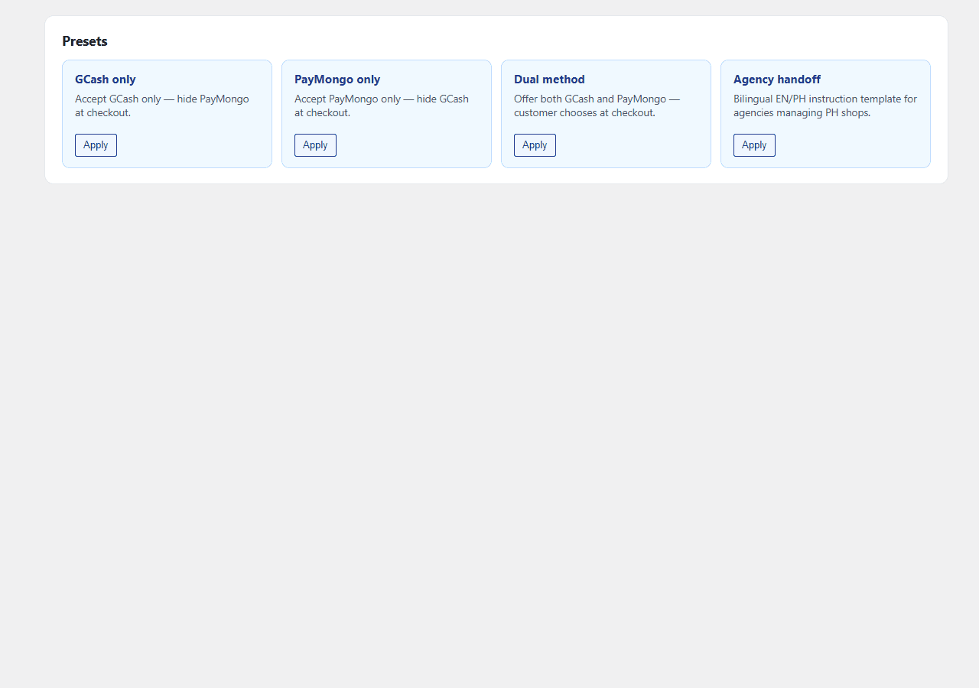
Task: Select the "Dual method" card title
Action: point(549,80)
